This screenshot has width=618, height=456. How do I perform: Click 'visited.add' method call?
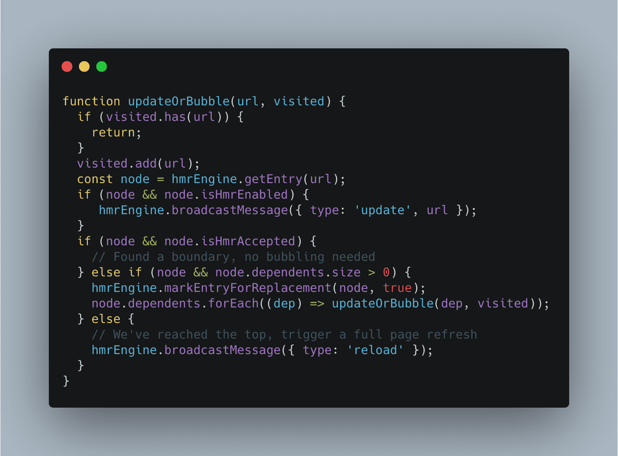(117, 164)
